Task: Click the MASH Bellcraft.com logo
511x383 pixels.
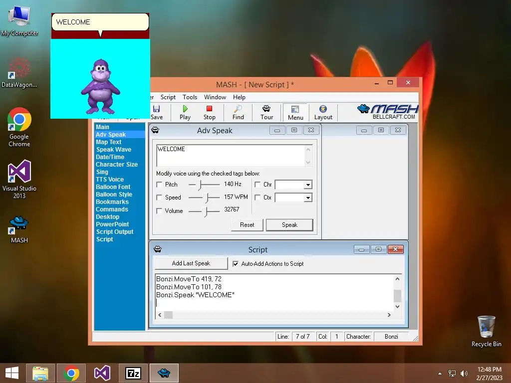Action: pos(387,112)
